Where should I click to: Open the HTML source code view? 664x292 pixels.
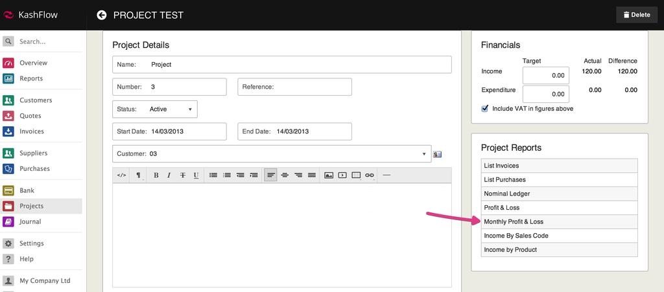click(x=121, y=175)
